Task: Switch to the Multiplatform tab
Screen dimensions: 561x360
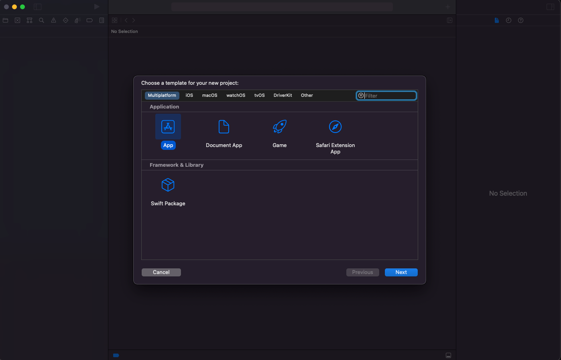Action: [x=162, y=95]
